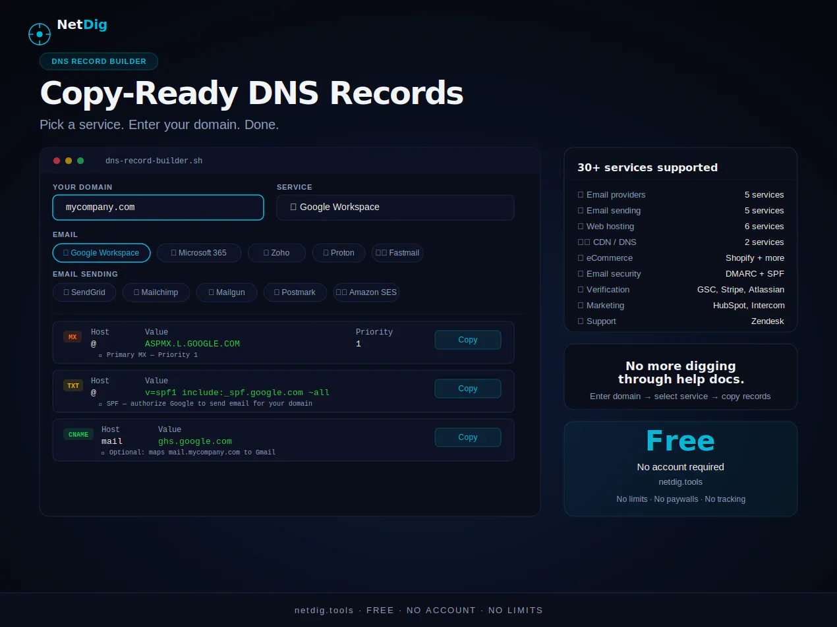Click the Optional: maps mail.mycompany.com note
This screenshot has width=837, height=627.
pyautogui.click(x=188, y=452)
